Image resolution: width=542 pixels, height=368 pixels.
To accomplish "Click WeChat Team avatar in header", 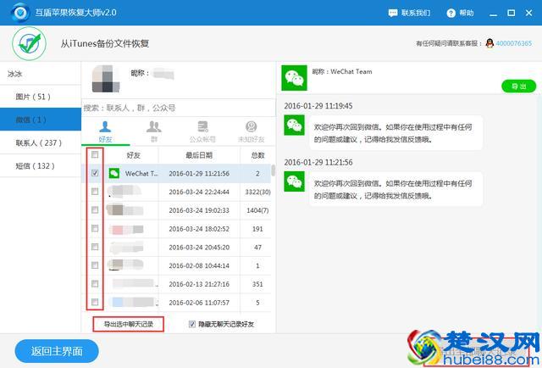I will click(294, 78).
